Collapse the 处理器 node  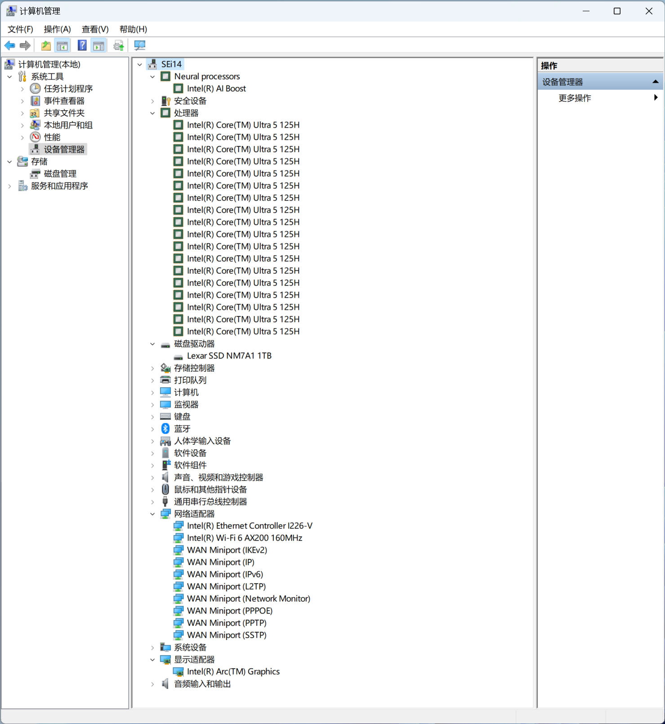pyautogui.click(x=152, y=113)
